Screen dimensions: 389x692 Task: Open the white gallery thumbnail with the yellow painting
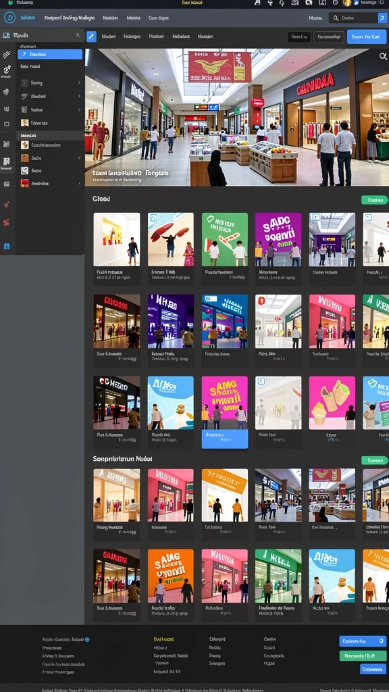pyautogui.click(x=116, y=240)
